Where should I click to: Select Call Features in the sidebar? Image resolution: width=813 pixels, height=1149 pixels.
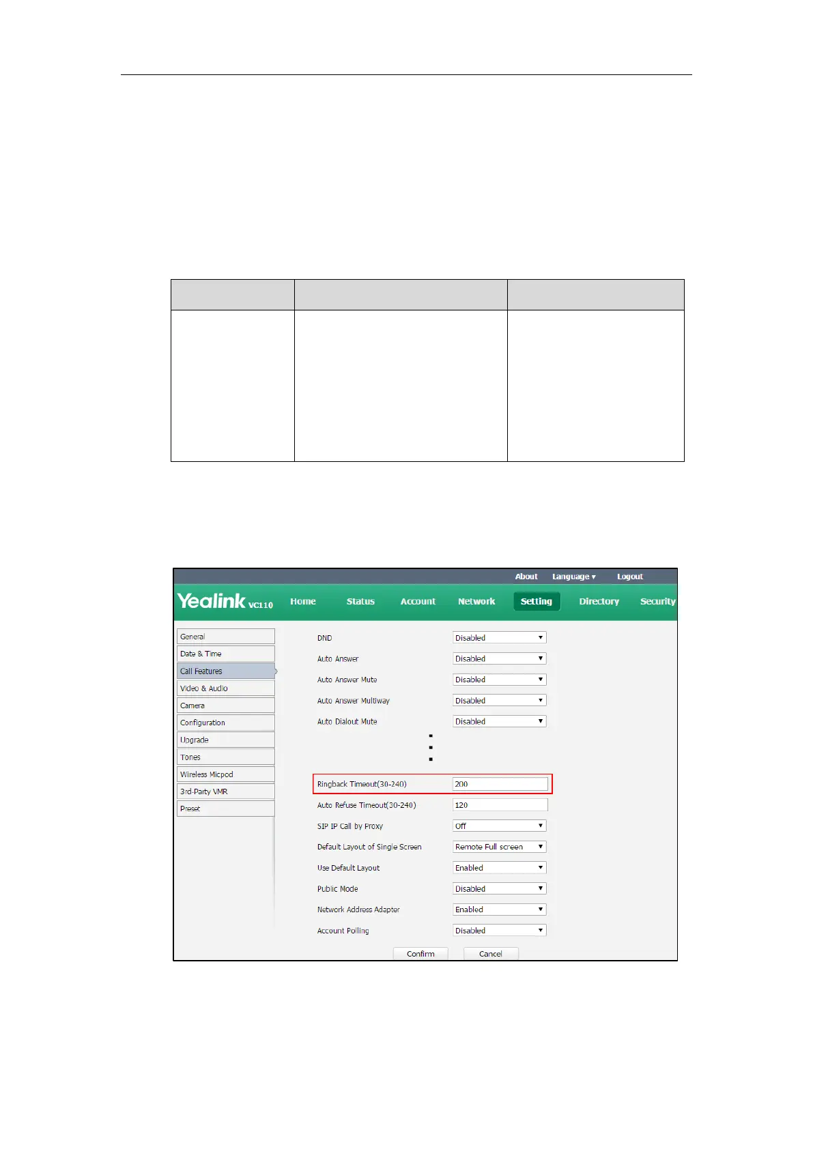[x=226, y=671]
